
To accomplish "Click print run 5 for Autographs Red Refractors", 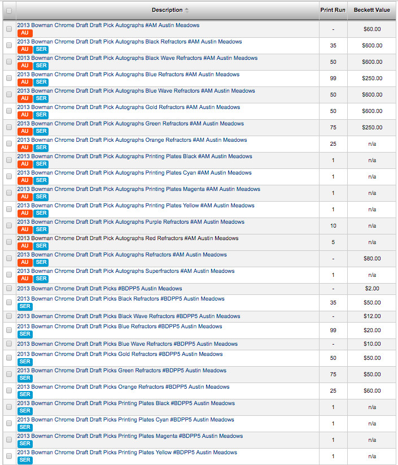I will (x=333, y=242).
